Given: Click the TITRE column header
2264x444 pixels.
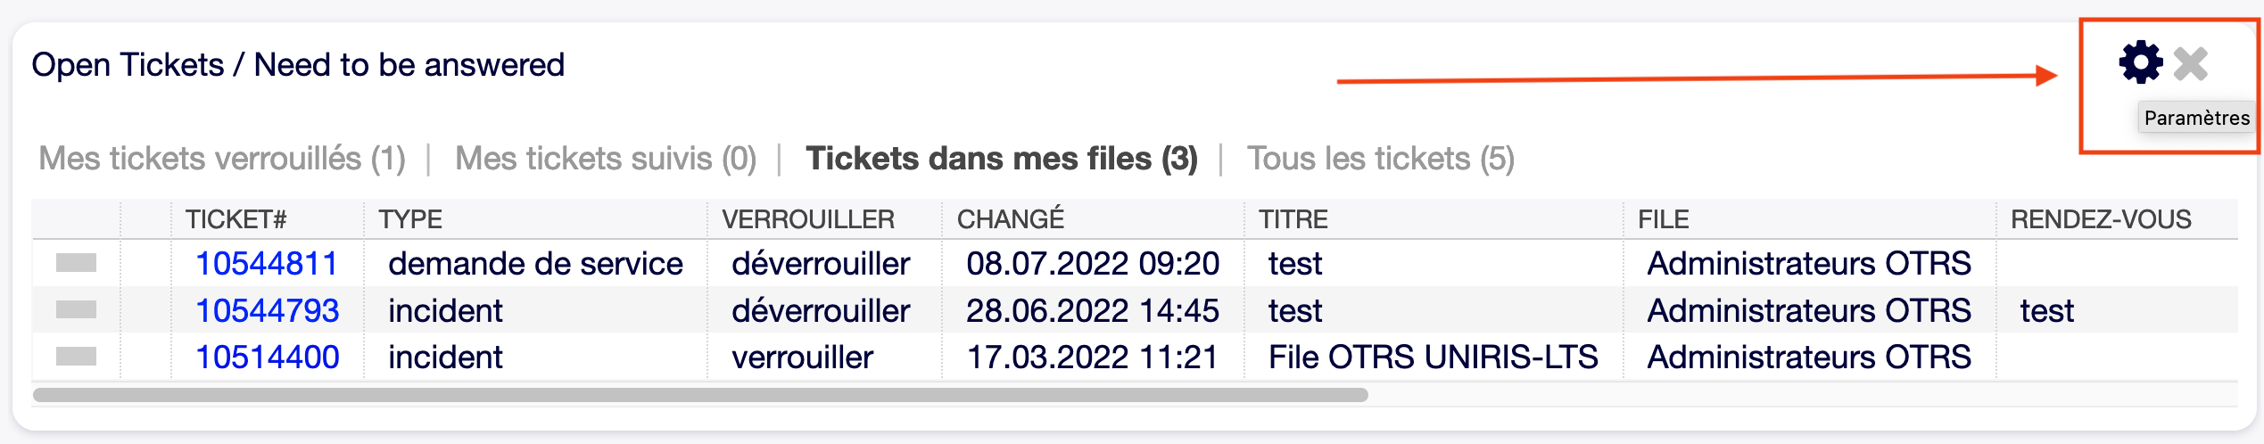Looking at the screenshot, I should (1293, 219).
